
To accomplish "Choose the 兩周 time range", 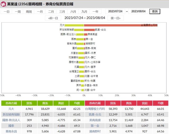I will click(29, 12).
